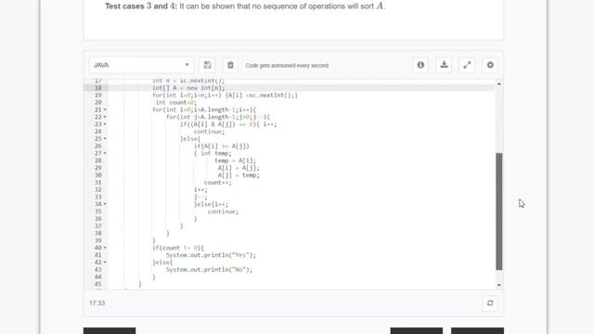Open the info icon in the editor toolbar
Screen dimensions: 594x334
tap(420, 65)
